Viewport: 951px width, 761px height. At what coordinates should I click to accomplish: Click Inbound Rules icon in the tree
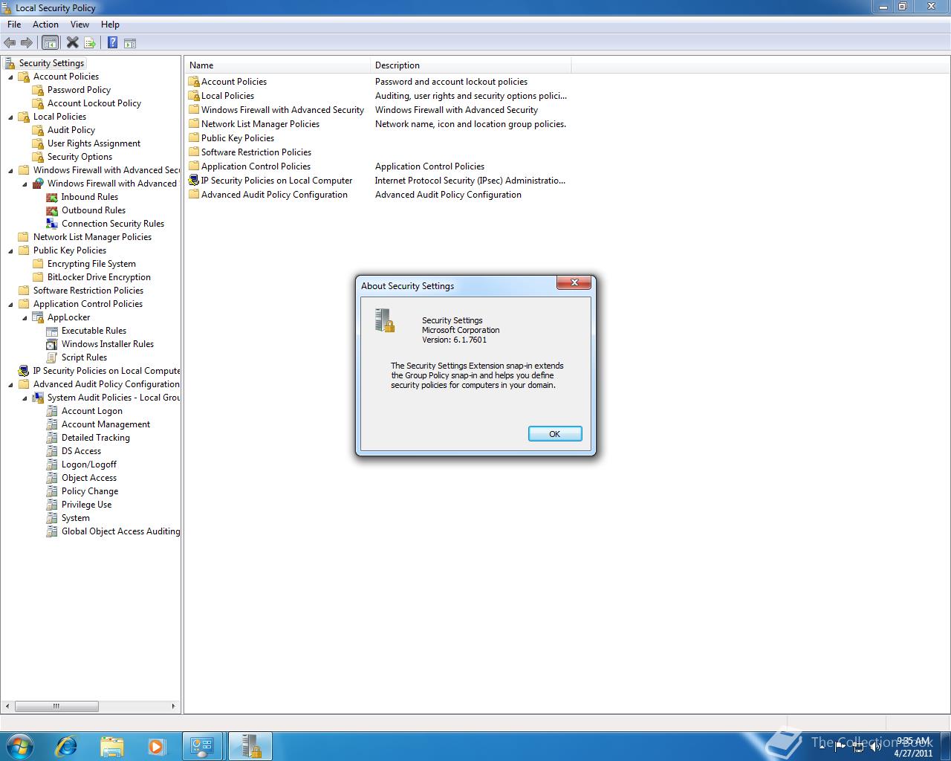52,197
